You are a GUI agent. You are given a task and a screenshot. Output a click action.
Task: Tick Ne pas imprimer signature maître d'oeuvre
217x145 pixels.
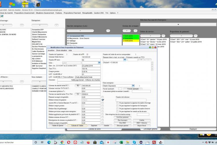click(x=117, y=109)
